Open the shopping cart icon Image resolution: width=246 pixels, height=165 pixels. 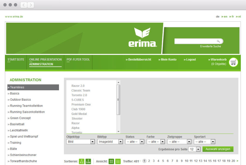233,62
